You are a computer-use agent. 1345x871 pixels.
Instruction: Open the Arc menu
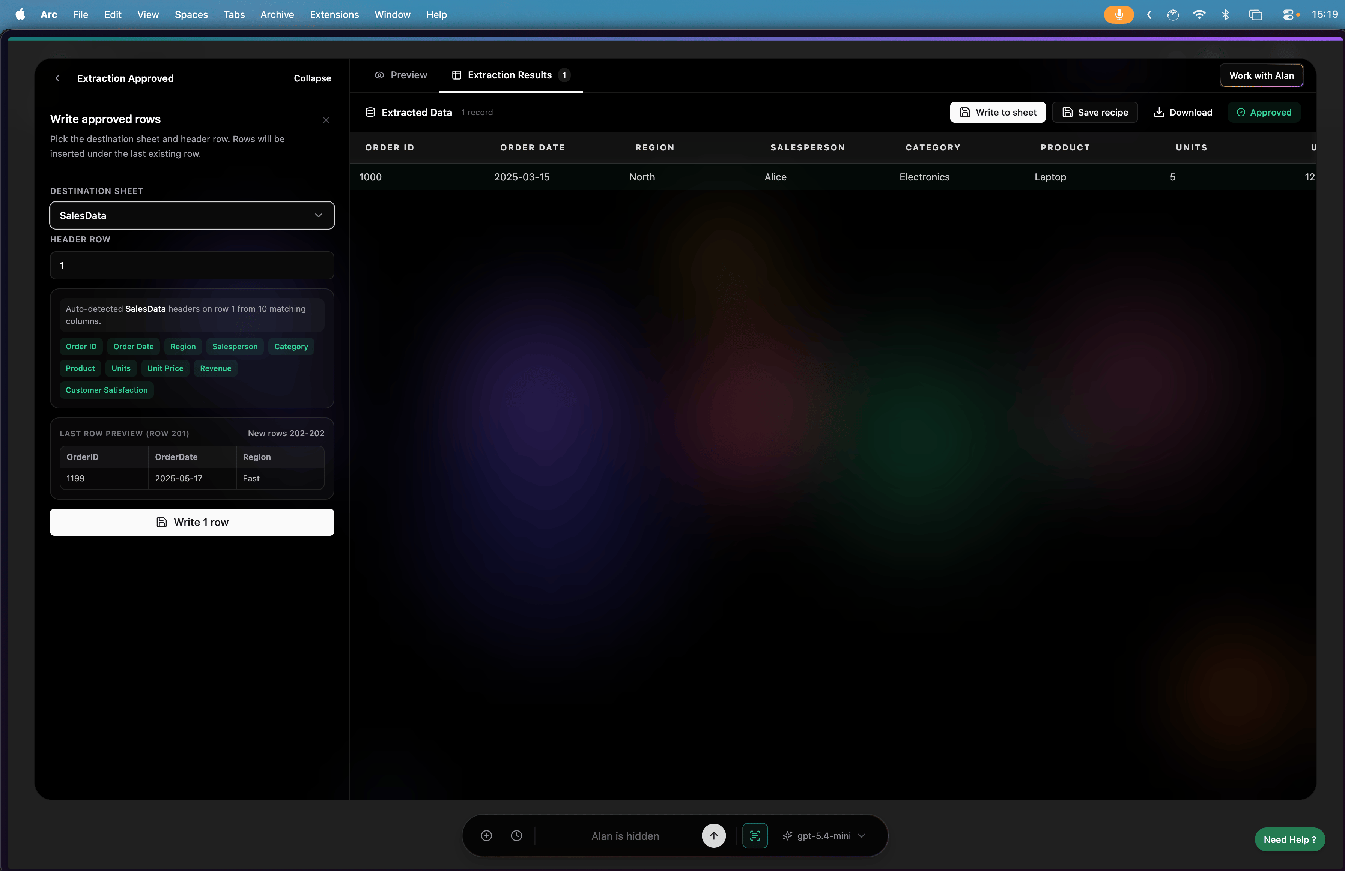(x=49, y=15)
